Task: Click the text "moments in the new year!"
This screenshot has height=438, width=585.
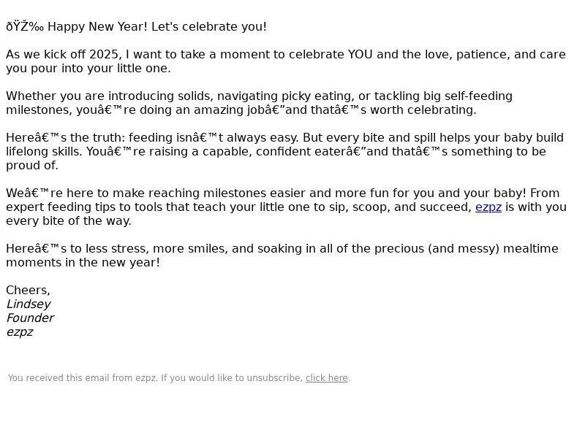Action: point(83,263)
